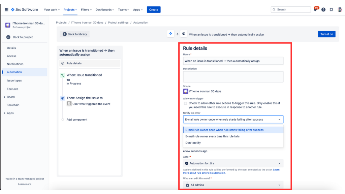Open the Your work dropdown

tap(52, 9)
